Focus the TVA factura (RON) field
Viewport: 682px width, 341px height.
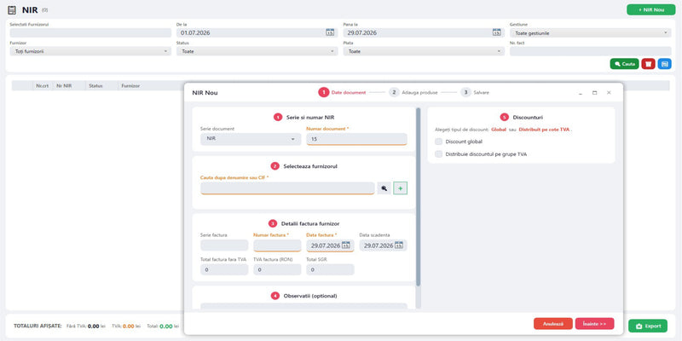[x=277, y=269]
